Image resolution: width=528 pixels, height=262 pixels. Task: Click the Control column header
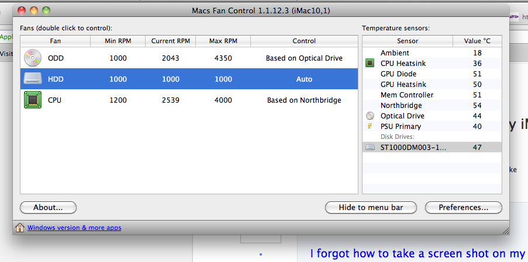[x=304, y=41]
